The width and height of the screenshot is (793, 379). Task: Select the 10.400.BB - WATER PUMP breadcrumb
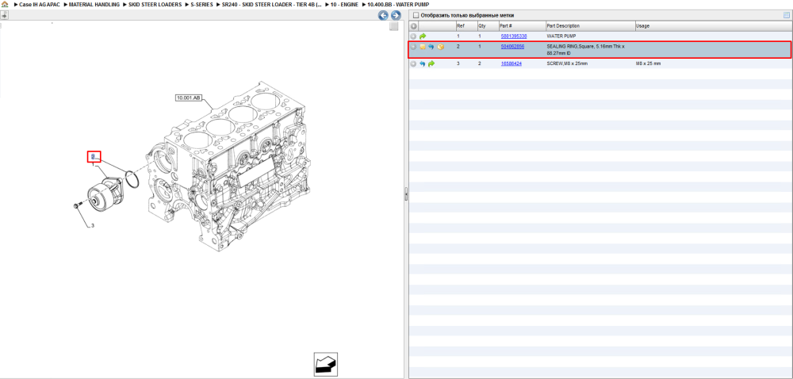pos(398,4)
